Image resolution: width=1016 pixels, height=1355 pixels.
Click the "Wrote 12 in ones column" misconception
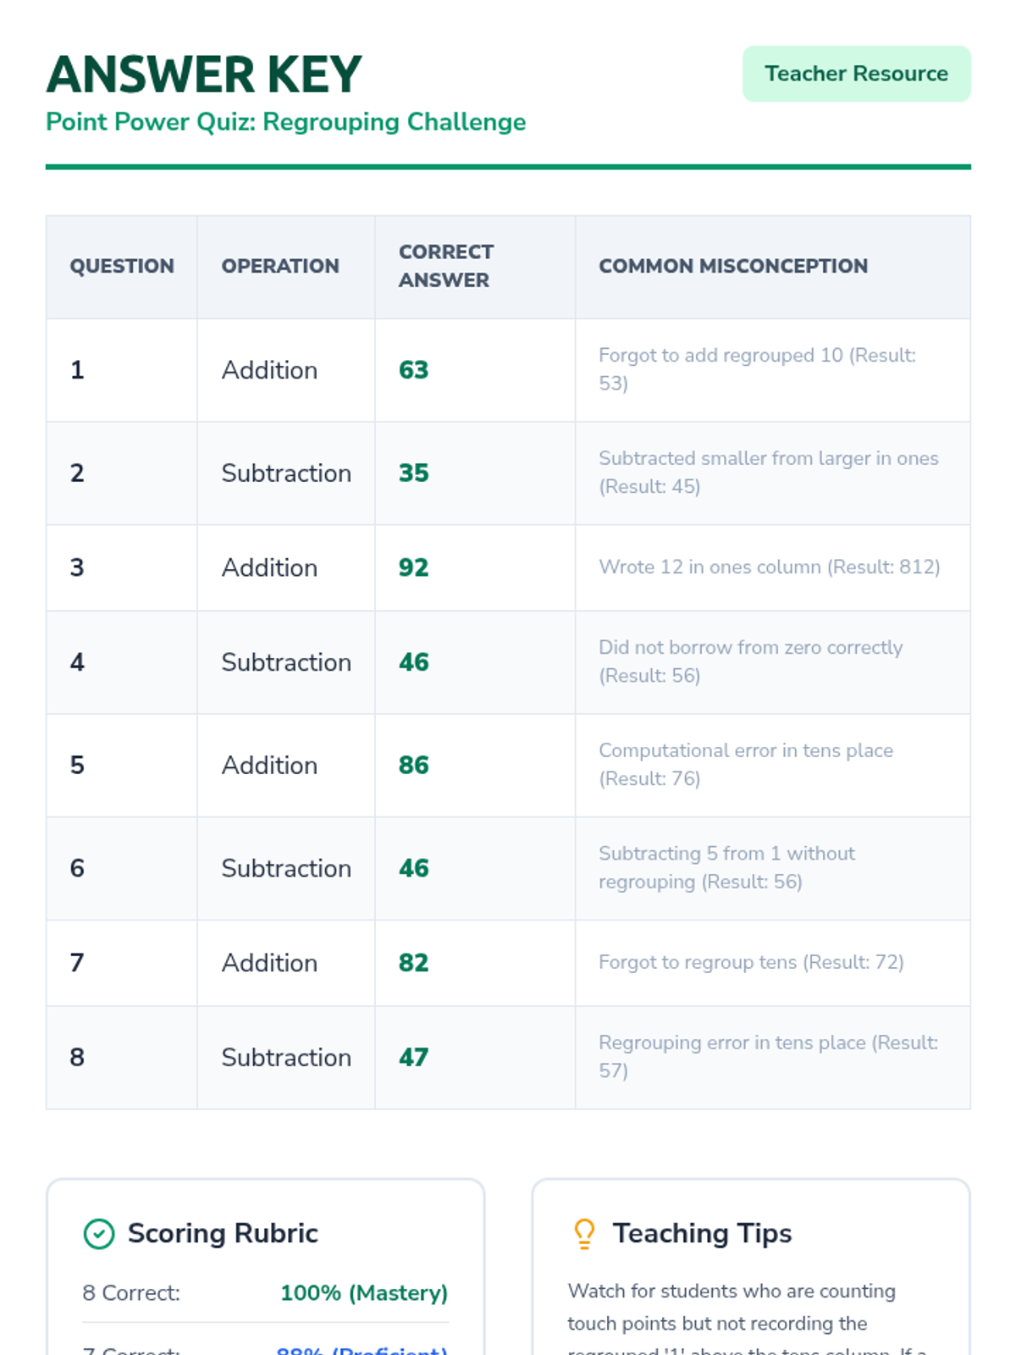(x=769, y=567)
